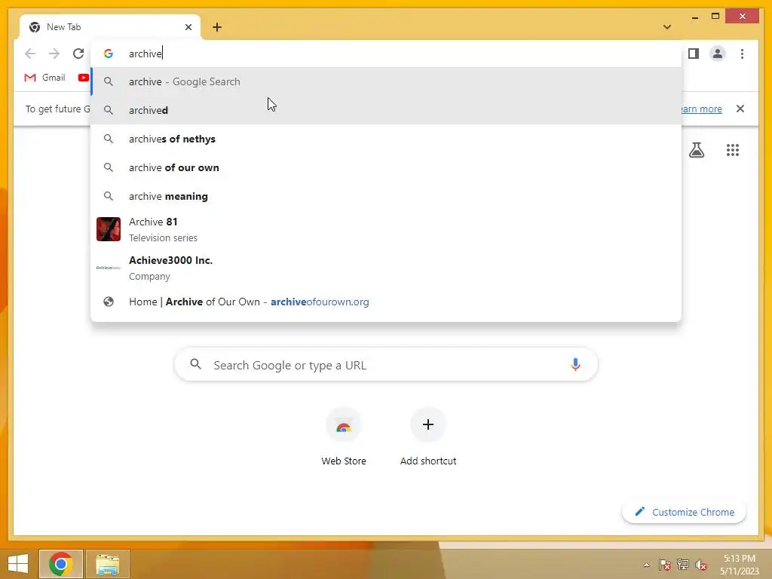Click in the address bar text 'archive'

tap(146, 54)
